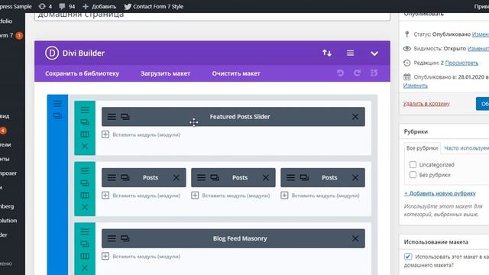
Task: Open Contact Form 7 Style admin bar item
Action: (x=154, y=6)
